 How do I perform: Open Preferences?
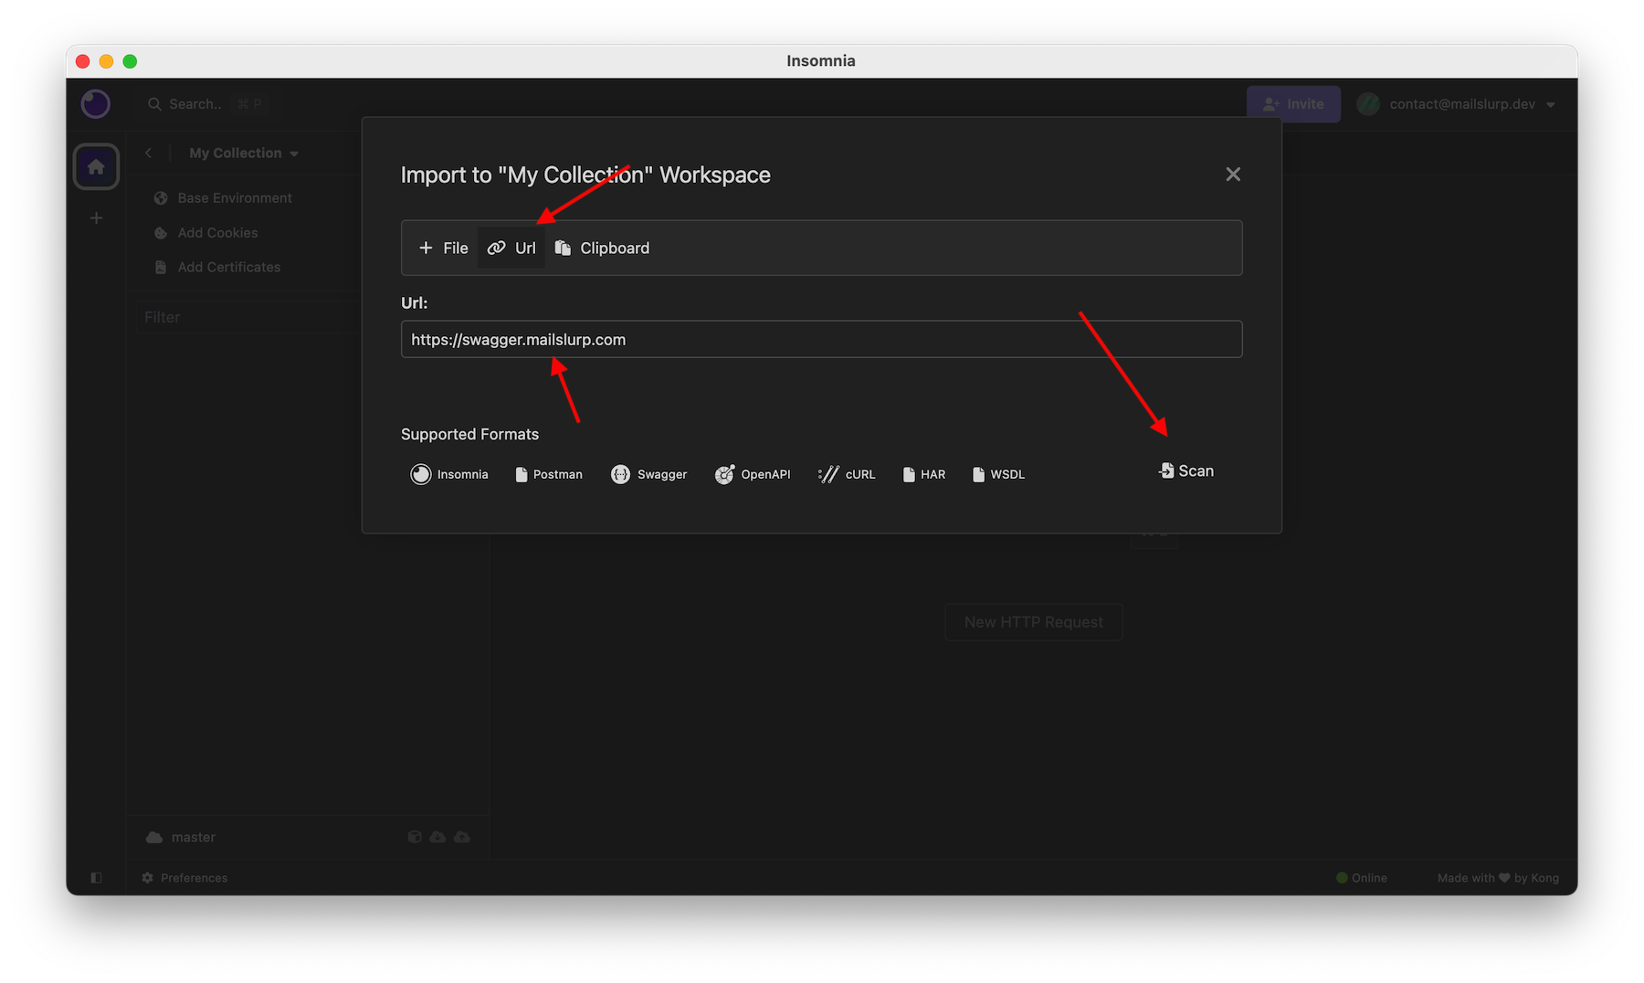point(184,878)
